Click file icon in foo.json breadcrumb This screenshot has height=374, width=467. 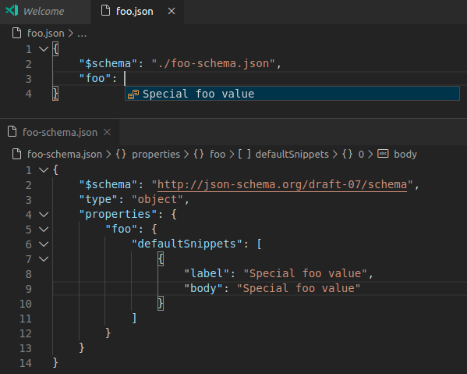16,33
